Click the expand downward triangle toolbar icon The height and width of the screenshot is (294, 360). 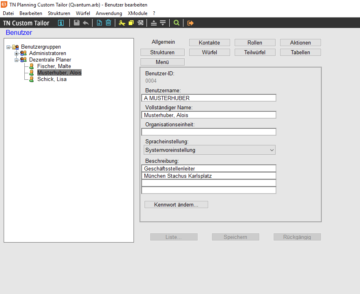coord(163,23)
